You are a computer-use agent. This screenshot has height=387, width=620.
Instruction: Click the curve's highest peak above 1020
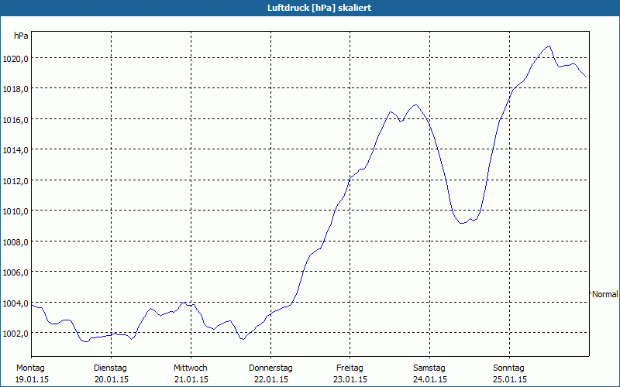549,46
